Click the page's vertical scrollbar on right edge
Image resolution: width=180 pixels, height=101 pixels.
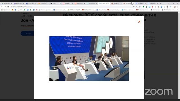coord(179,55)
